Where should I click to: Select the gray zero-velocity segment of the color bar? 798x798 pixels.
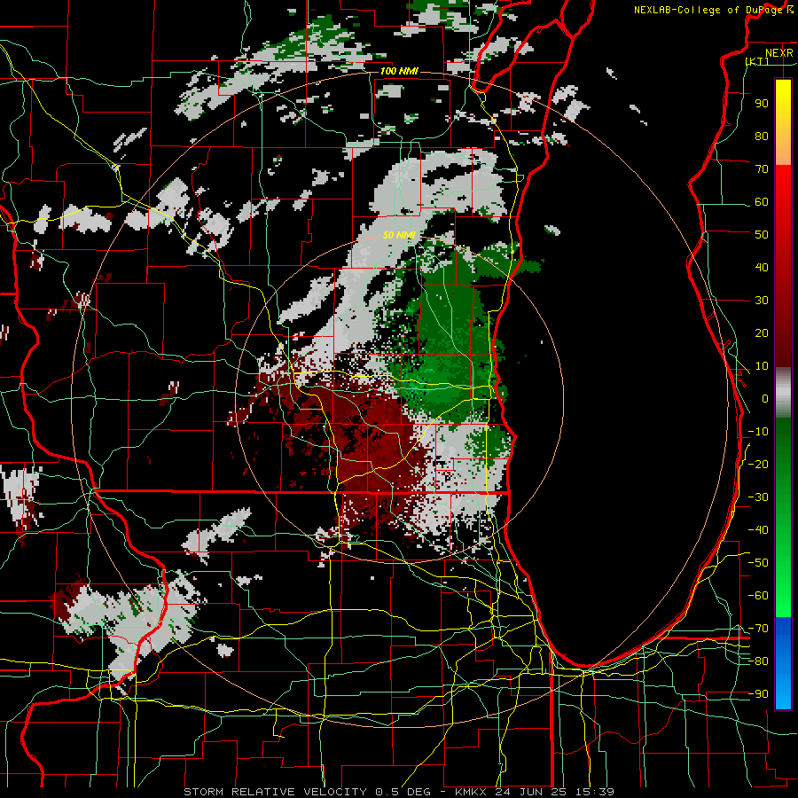point(783,393)
